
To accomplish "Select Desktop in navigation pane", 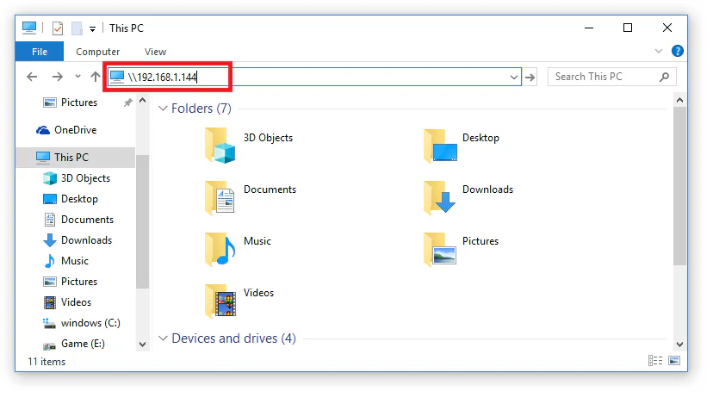I will click(x=71, y=199).
